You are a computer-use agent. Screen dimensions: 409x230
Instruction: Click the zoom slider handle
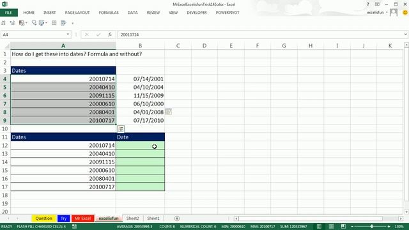372,226
